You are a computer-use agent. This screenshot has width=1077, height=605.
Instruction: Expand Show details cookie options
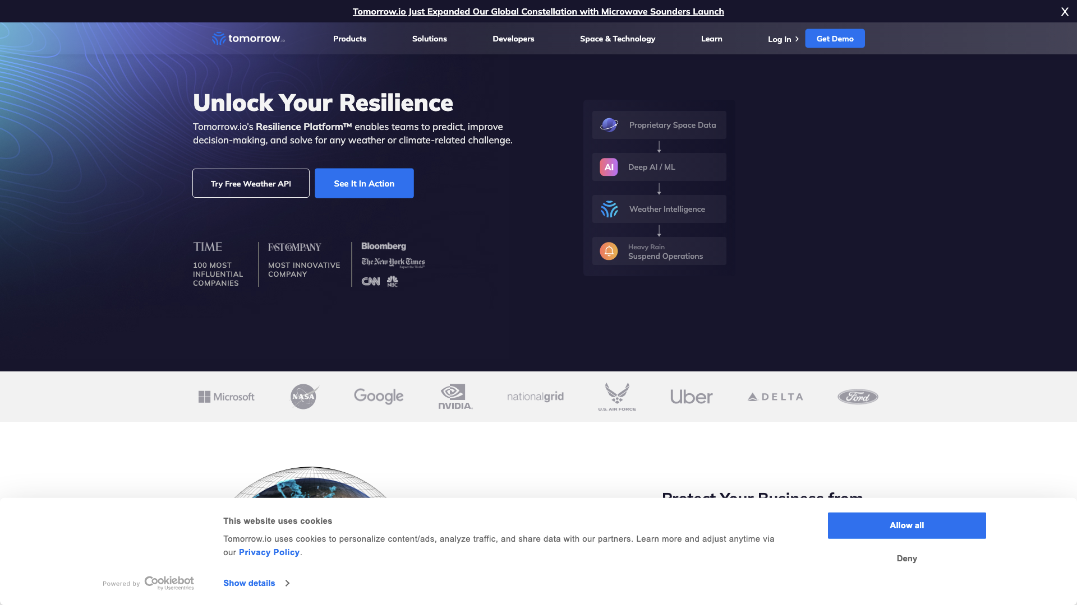[257, 583]
